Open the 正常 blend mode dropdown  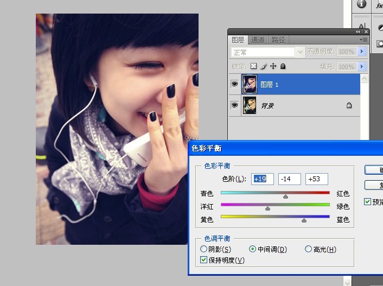(300, 52)
